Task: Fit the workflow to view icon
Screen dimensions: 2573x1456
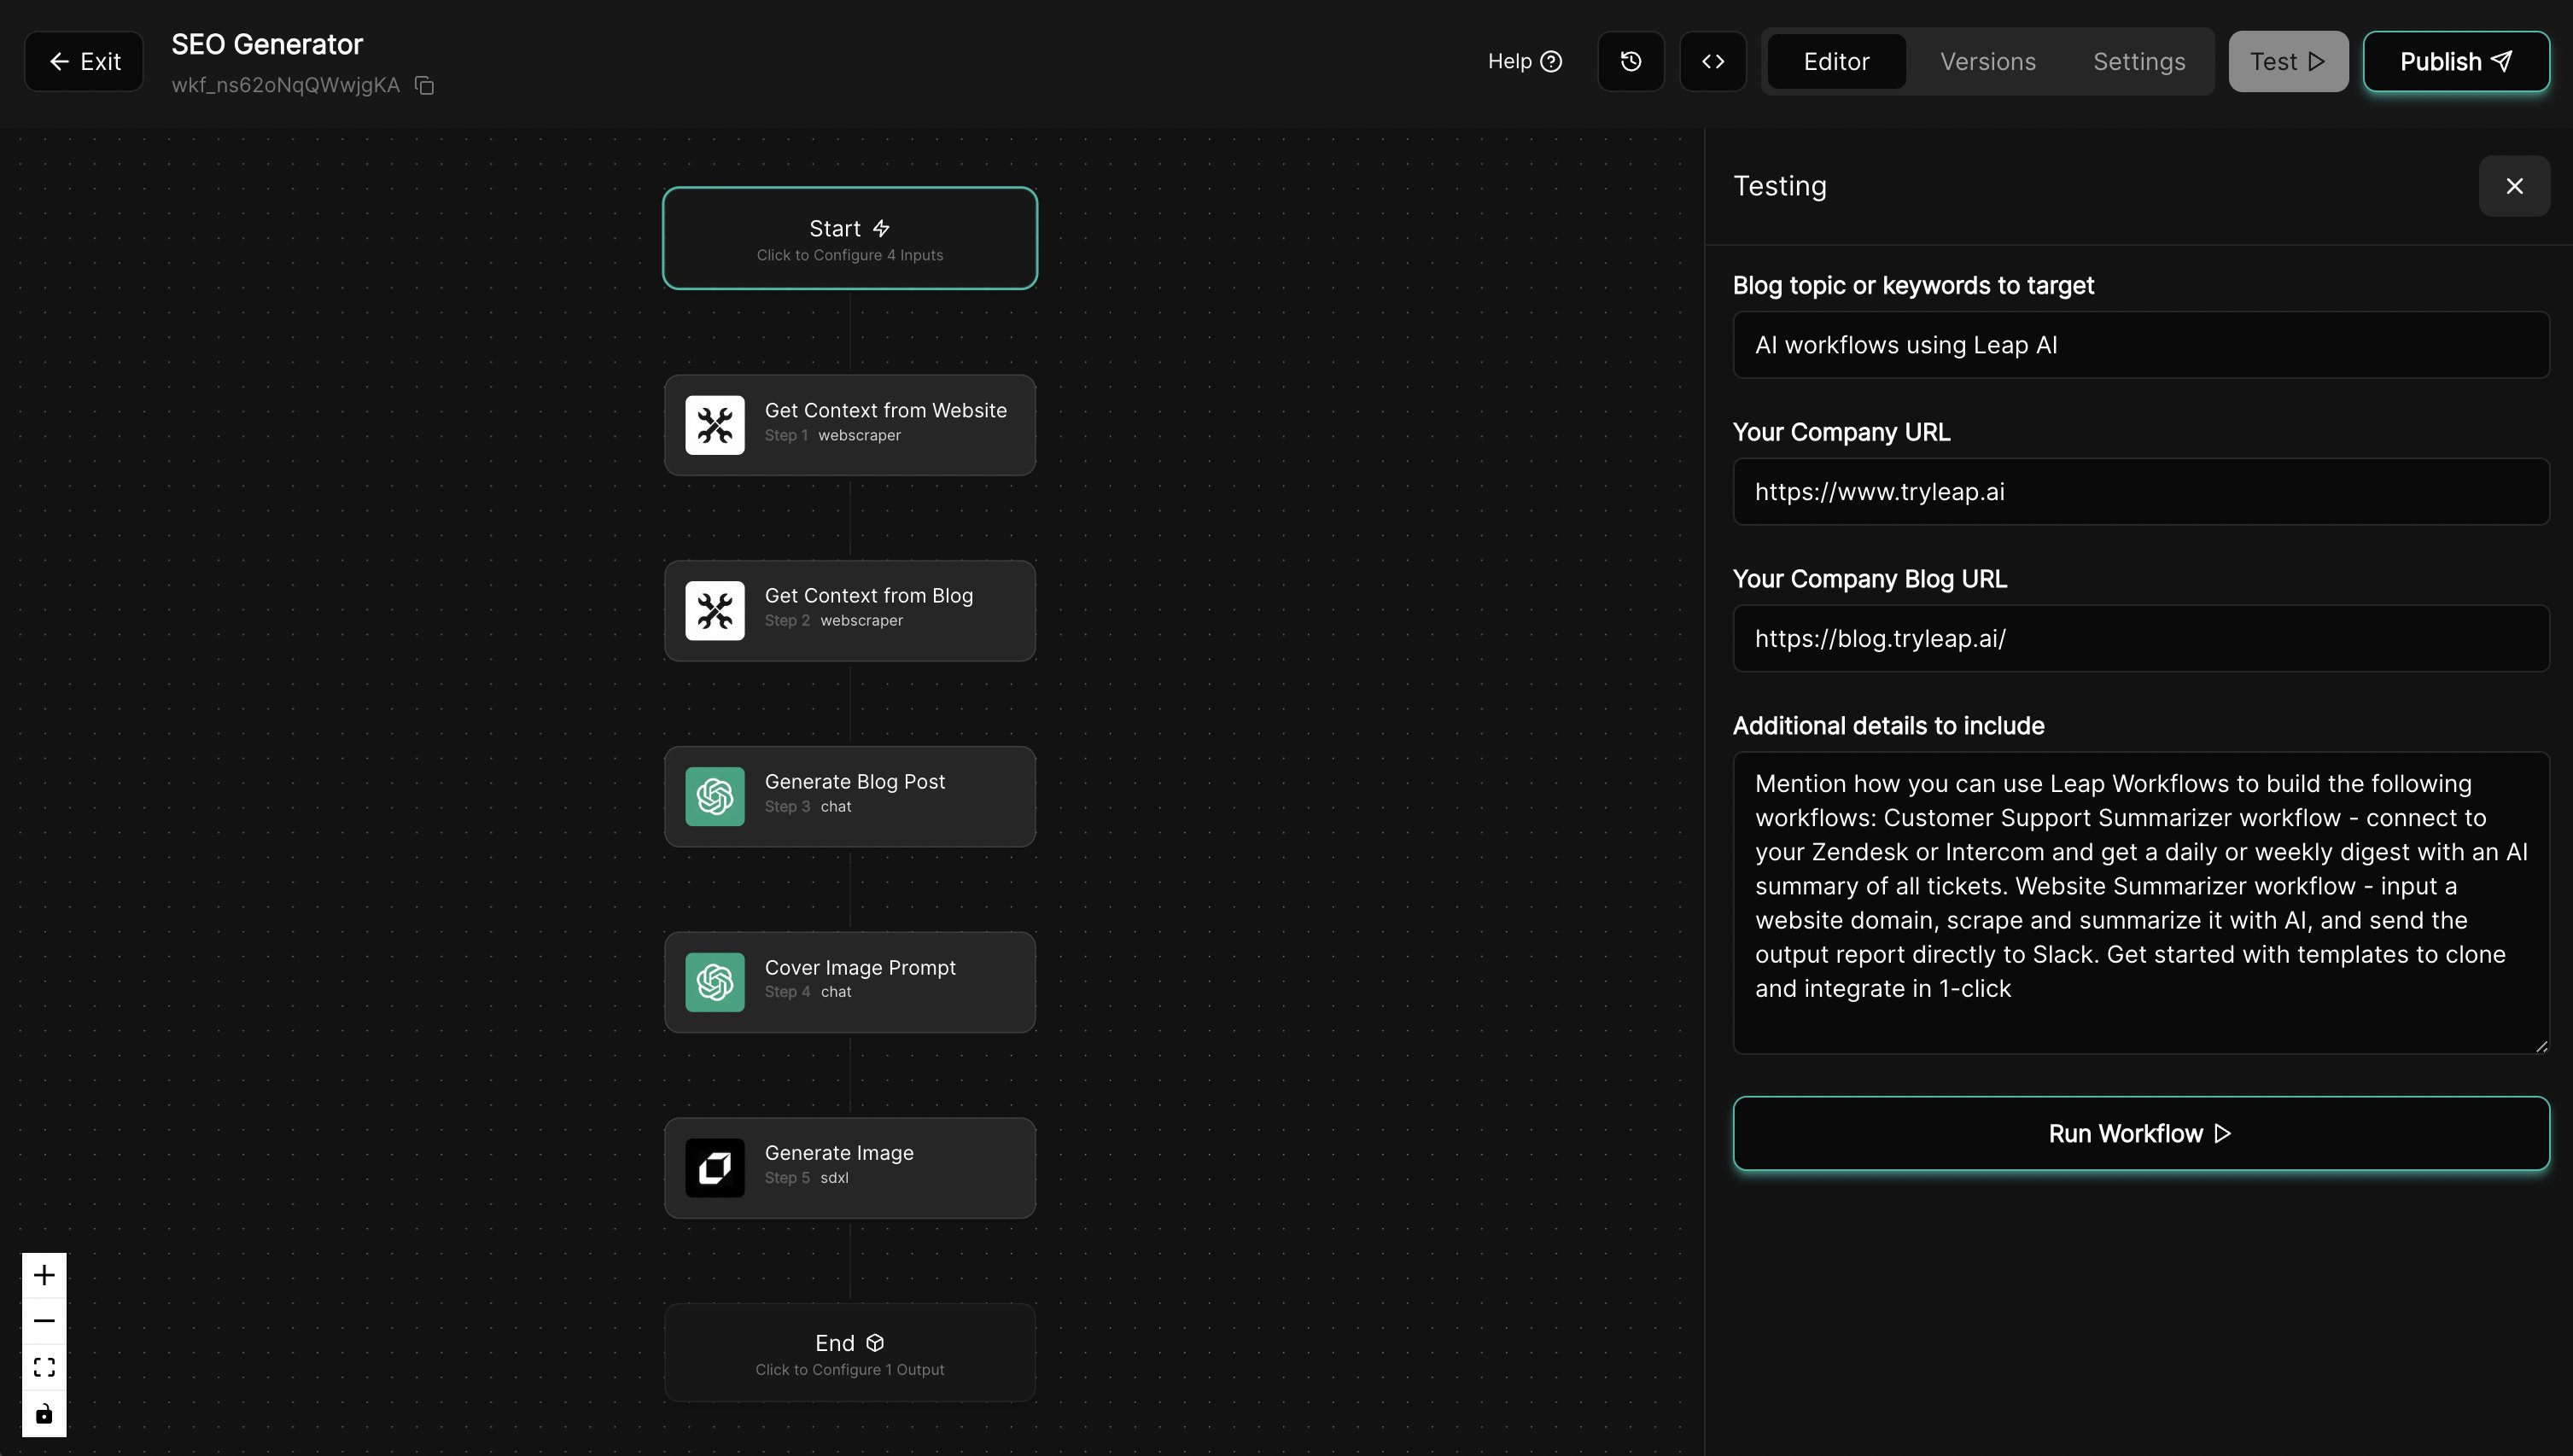Action: [44, 1367]
